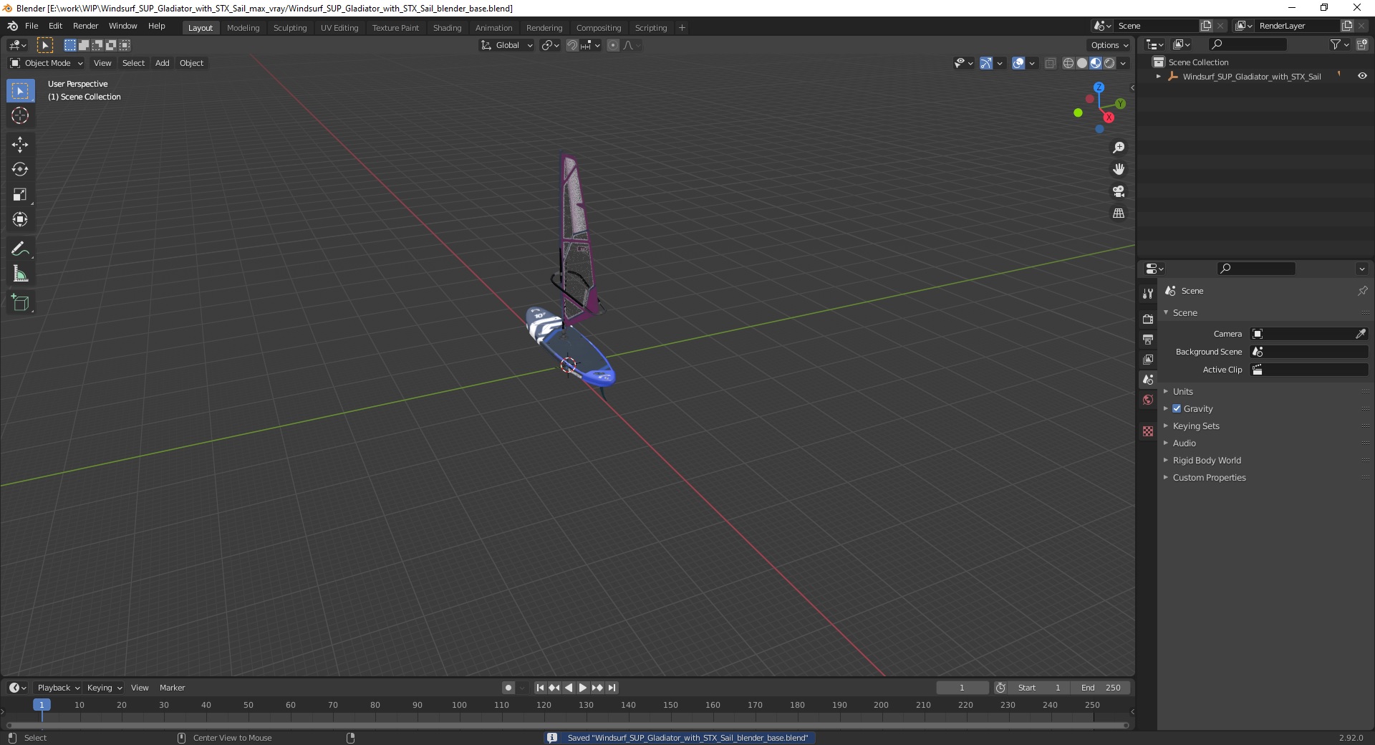The width and height of the screenshot is (1375, 745).
Task: Open the timeline Marker menu
Action: pos(172,688)
